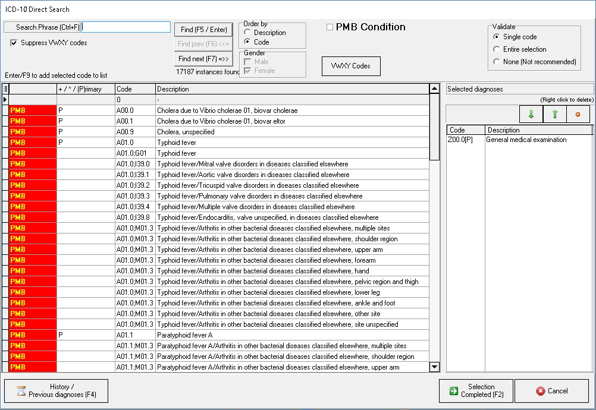Screen dimensions: 596x410
Task: Choose Entire selection validation option
Action: click(497, 49)
